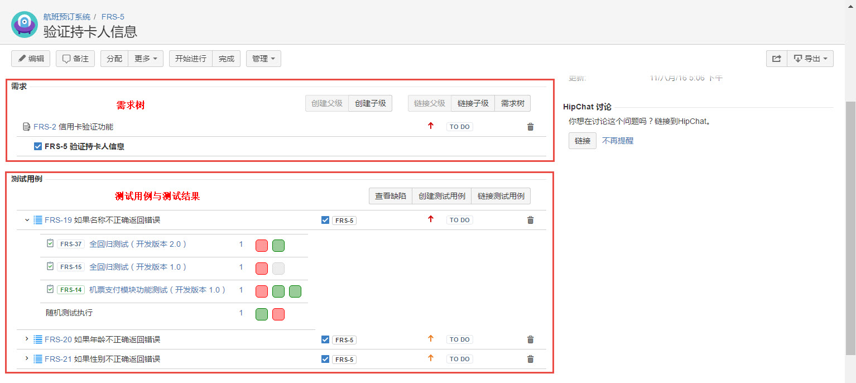Open the FRS-5 breadcrumb link

click(113, 17)
